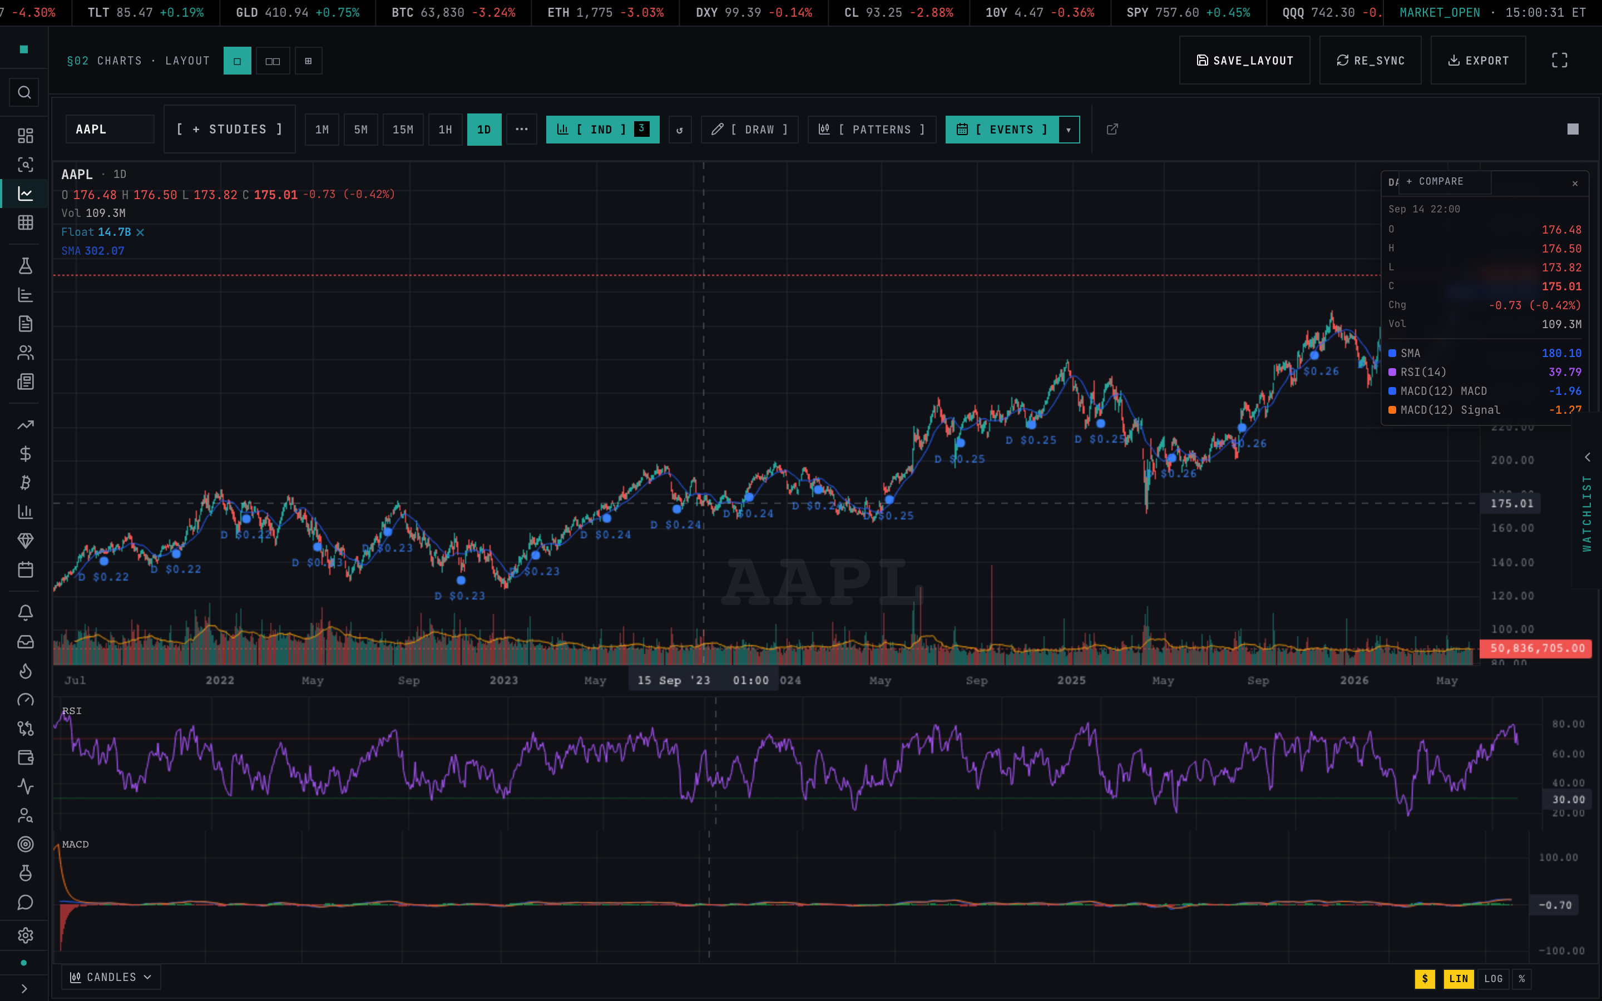Click the gray square at toolbar's right end

[x=1573, y=129]
